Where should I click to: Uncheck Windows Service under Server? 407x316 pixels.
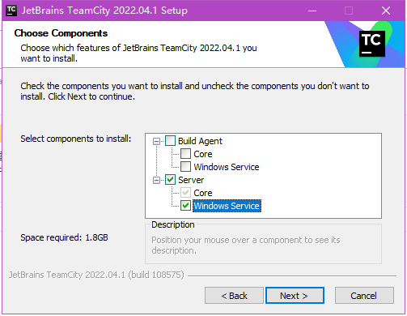[185, 206]
